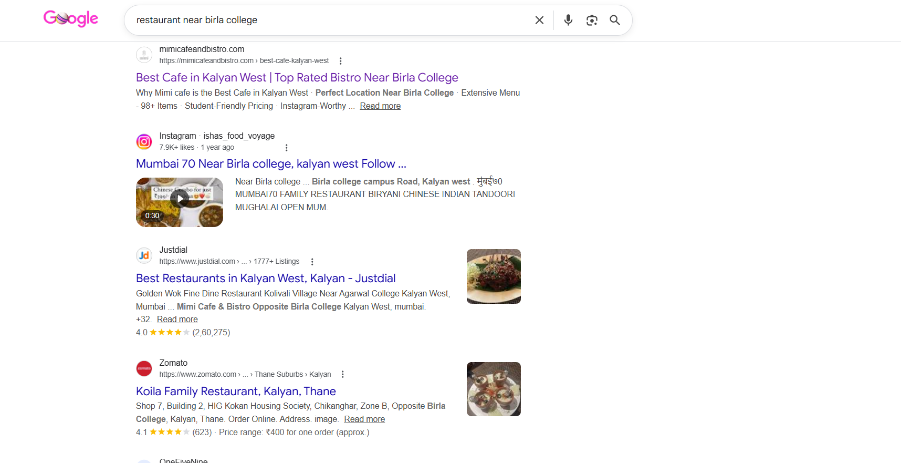Open Best Cafe in Kalyan West link
Viewport: 901px width, 463px height.
[x=297, y=78]
